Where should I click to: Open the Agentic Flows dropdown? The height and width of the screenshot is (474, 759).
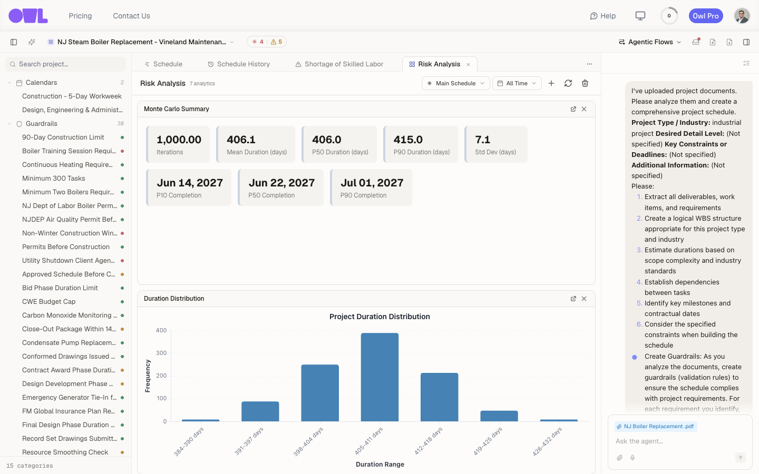(x=650, y=42)
